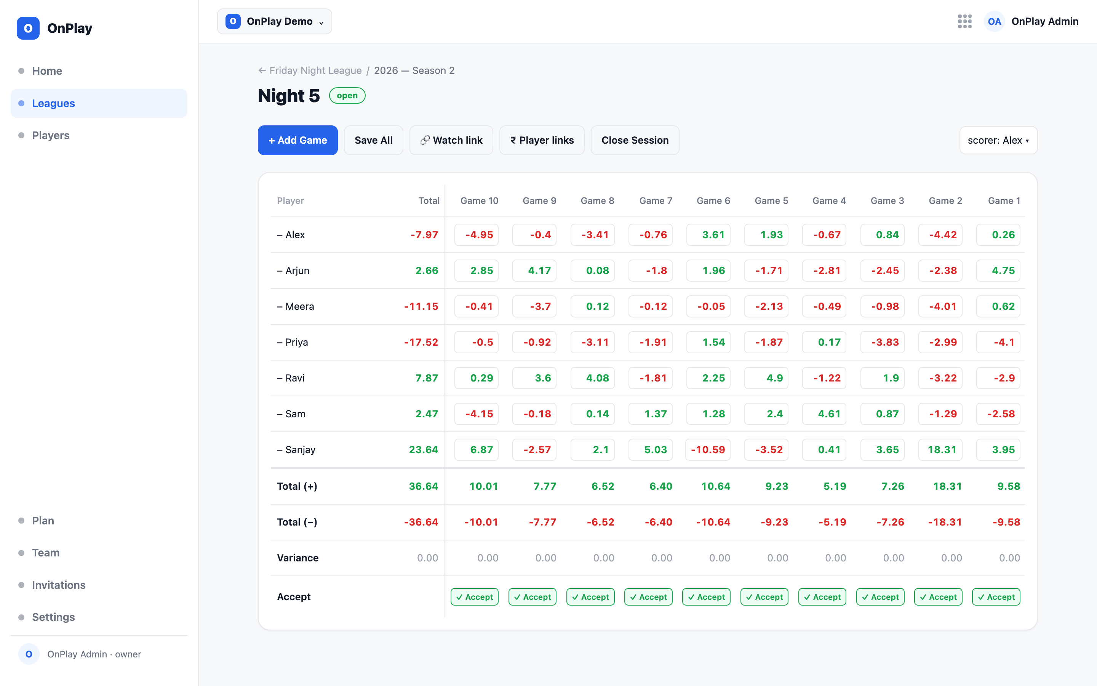Image resolution: width=1097 pixels, height=686 pixels.
Task: Edit Priya's Game 1 score -4.1
Action: (x=998, y=342)
